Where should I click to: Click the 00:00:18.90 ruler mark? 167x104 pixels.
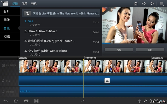click(157, 58)
